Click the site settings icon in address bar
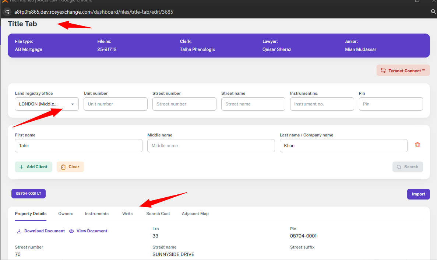 coord(7,12)
